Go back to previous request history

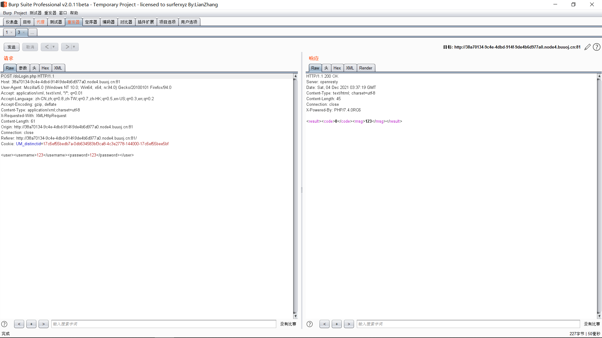click(46, 47)
